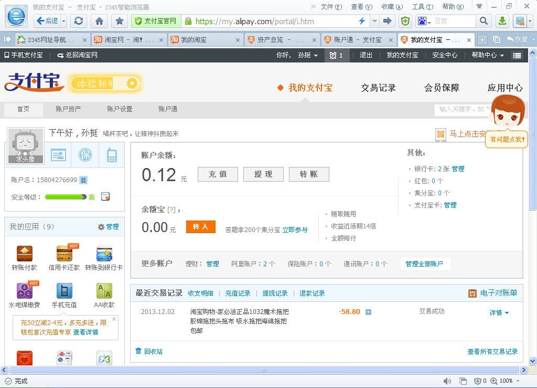
Task: Switch to the 交易记录 navigation tab
Action: pos(378,88)
